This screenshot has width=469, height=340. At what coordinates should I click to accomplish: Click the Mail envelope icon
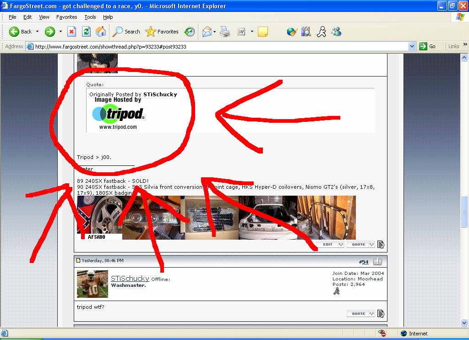click(x=207, y=32)
